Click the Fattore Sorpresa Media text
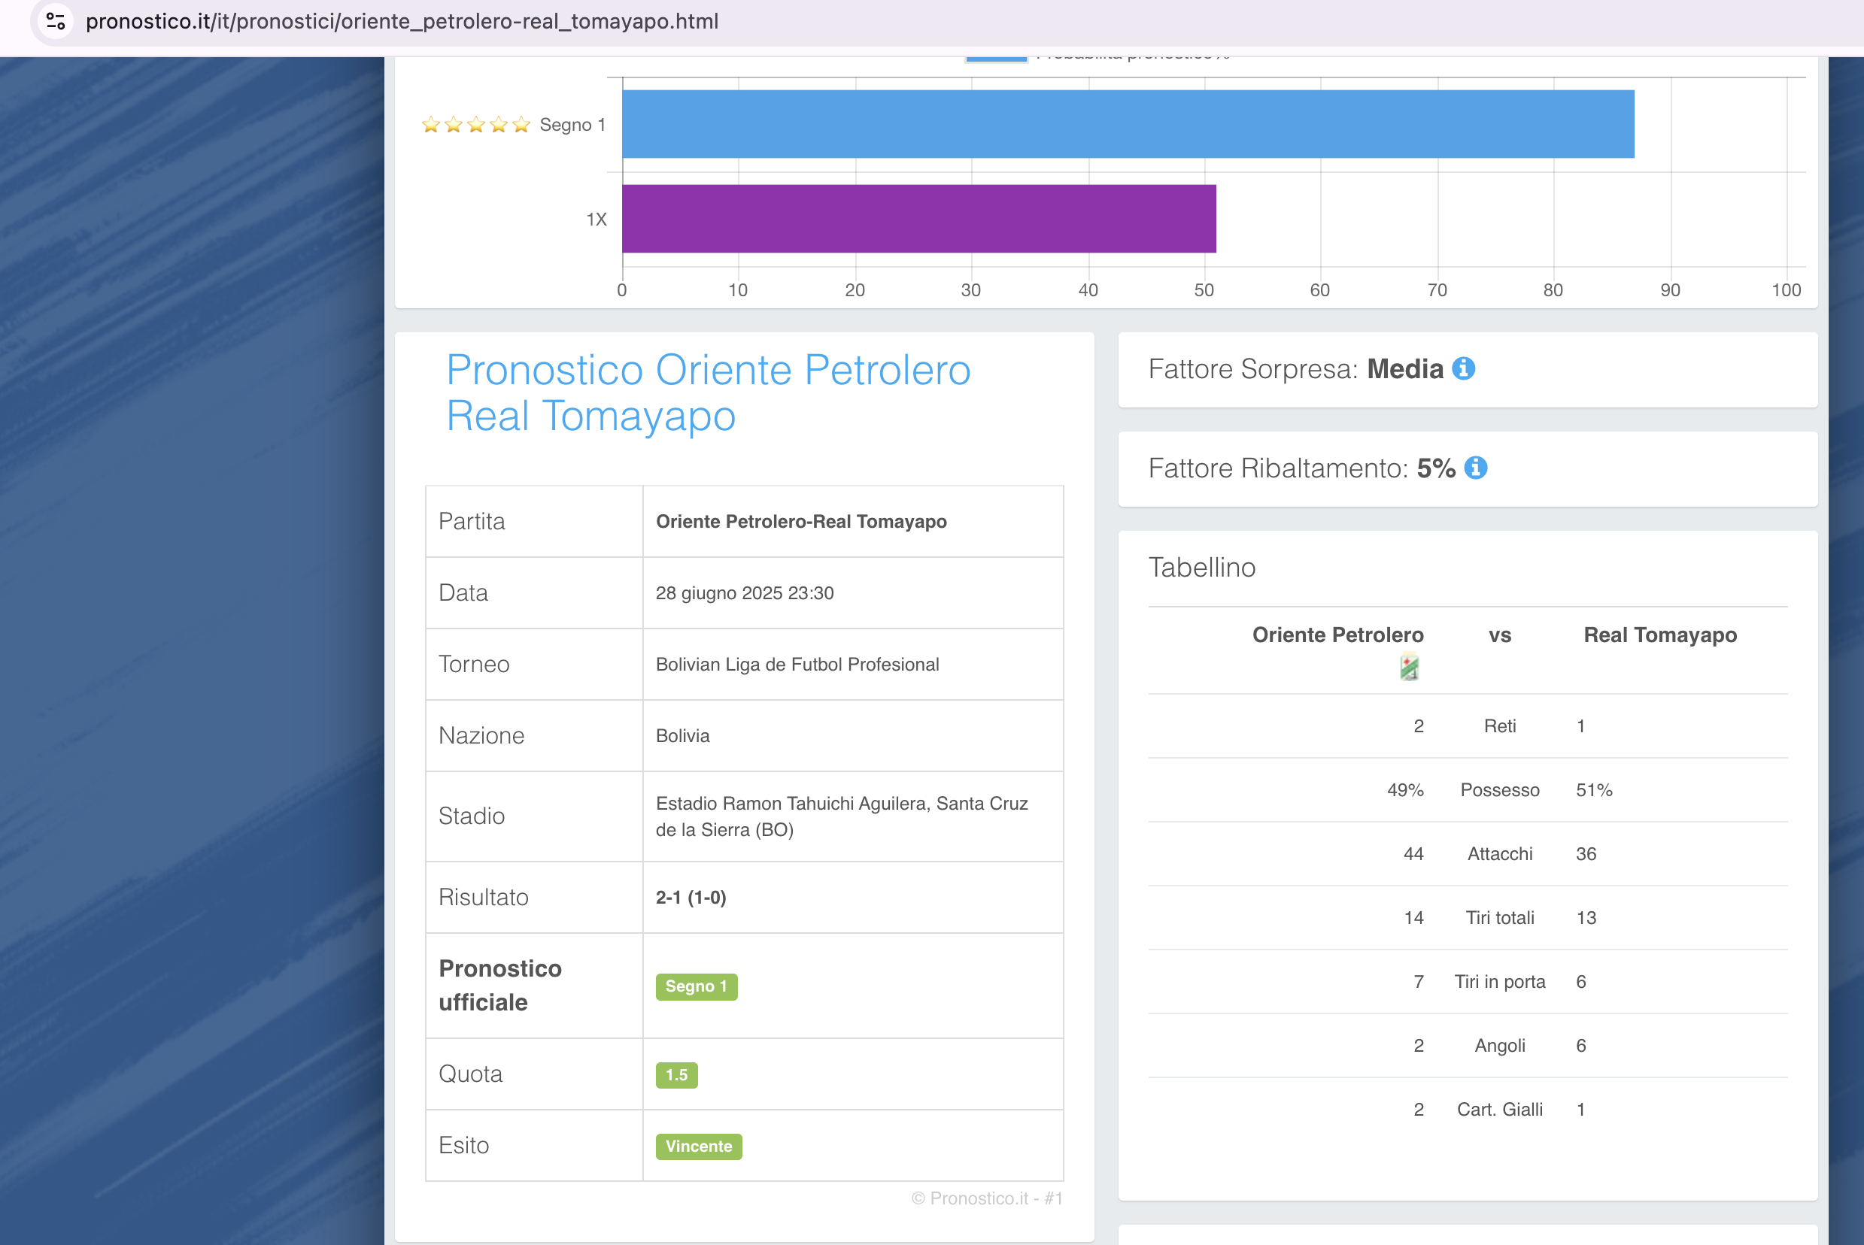1864x1245 pixels. point(1296,369)
